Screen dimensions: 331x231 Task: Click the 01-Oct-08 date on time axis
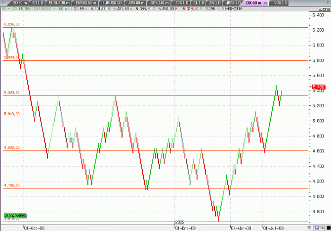(34, 228)
